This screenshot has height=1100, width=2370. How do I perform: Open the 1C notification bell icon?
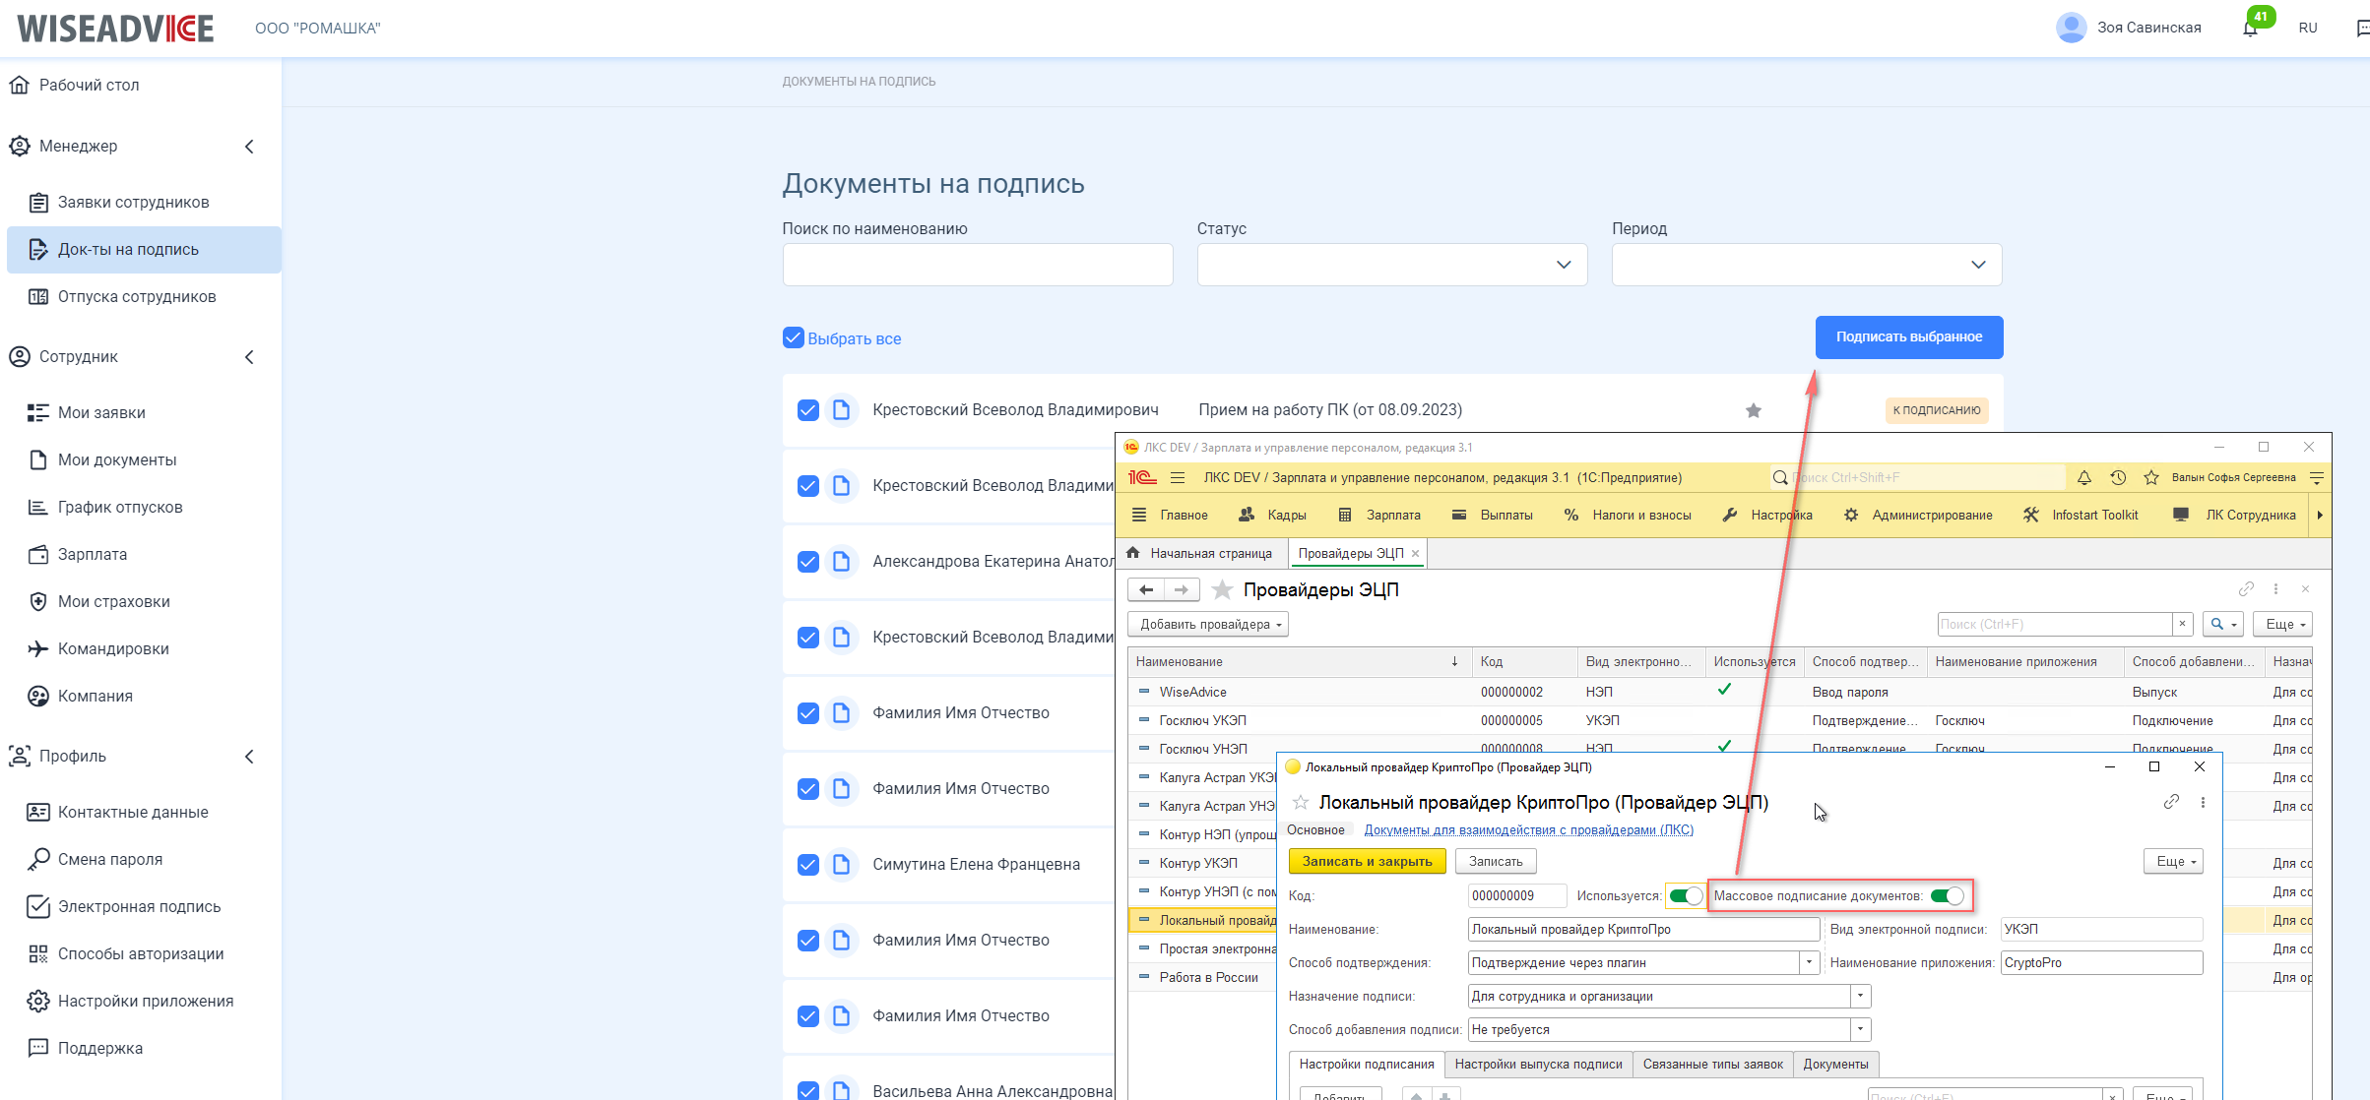2084,478
